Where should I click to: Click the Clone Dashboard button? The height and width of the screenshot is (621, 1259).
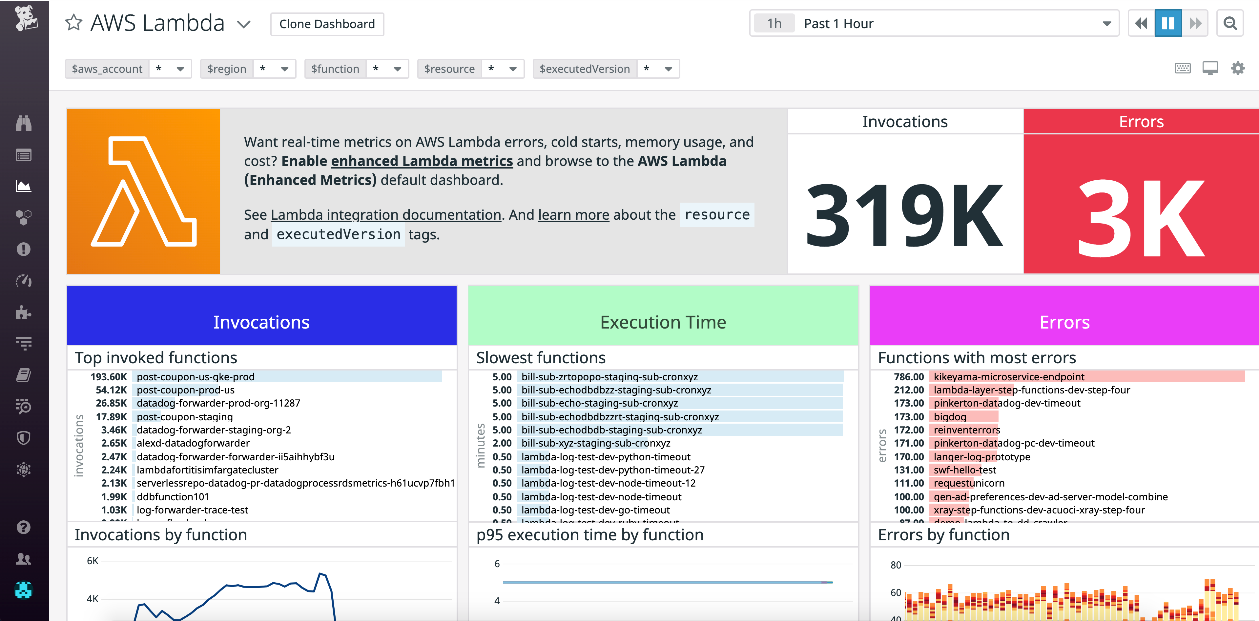click(x=327, y=24)
